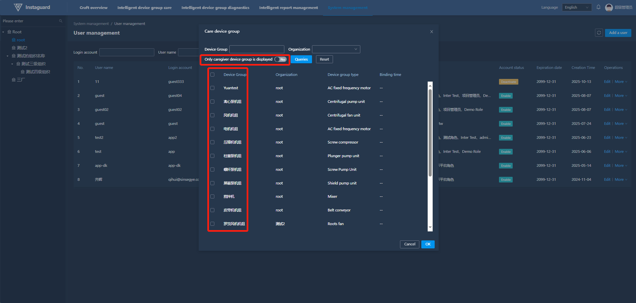Click the Device Group input field
Screen dimensions: 636x303
(257, 49)
